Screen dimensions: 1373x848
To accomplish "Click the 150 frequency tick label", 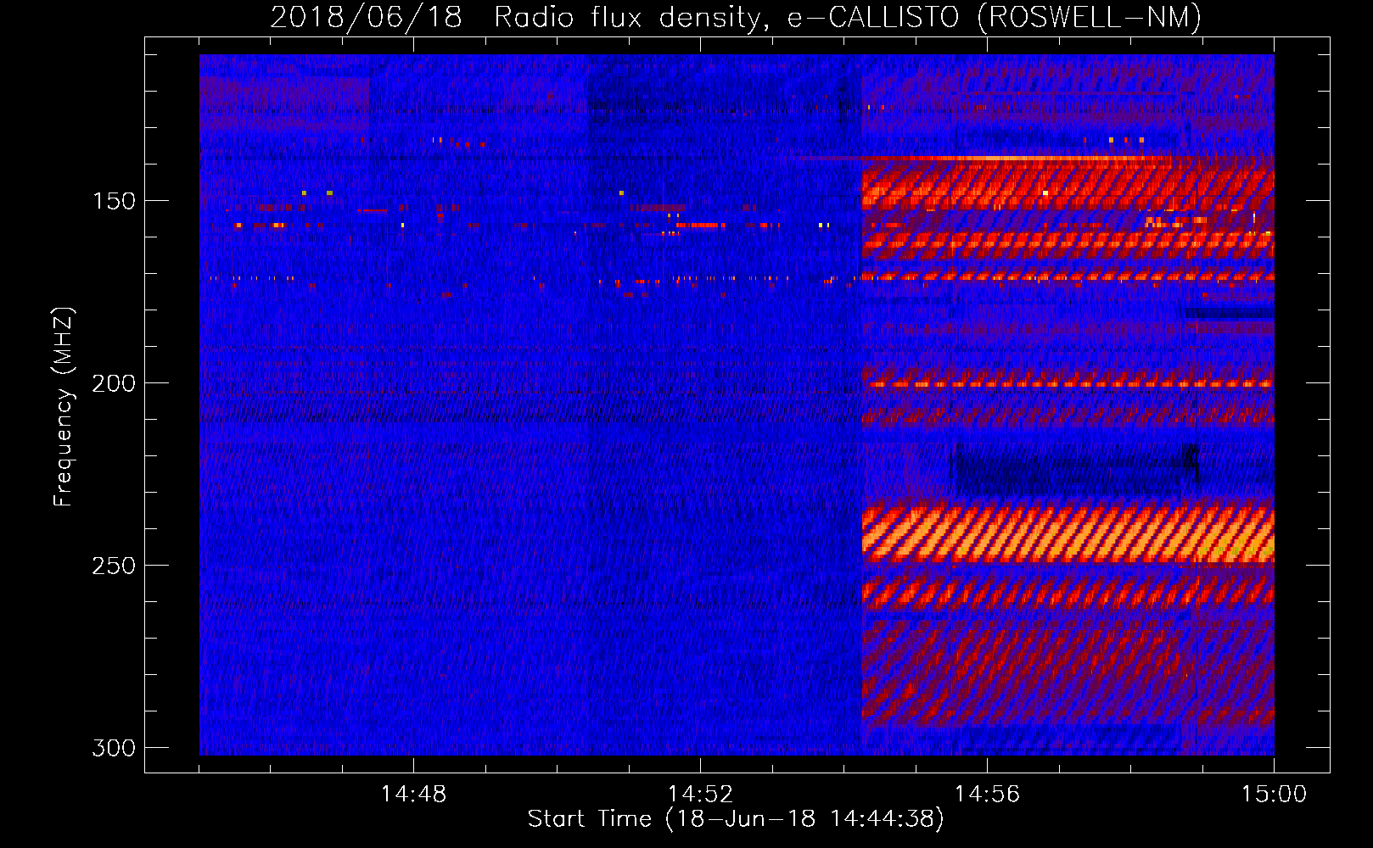I will coord(114,201).
